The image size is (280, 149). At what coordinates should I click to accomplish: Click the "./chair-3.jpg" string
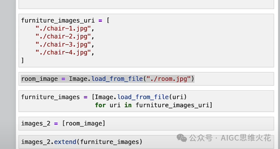point(63,45)
